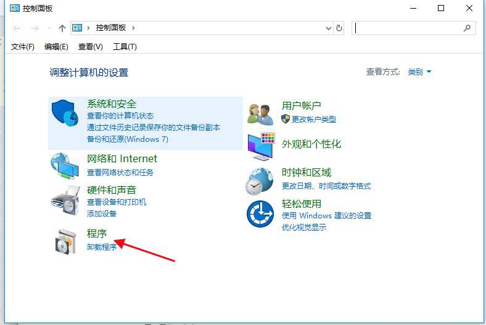The width and height of the screenshot is (486, 325).
Task: Open the 外观和个性化 heading
Action: (x=311, y=144)
